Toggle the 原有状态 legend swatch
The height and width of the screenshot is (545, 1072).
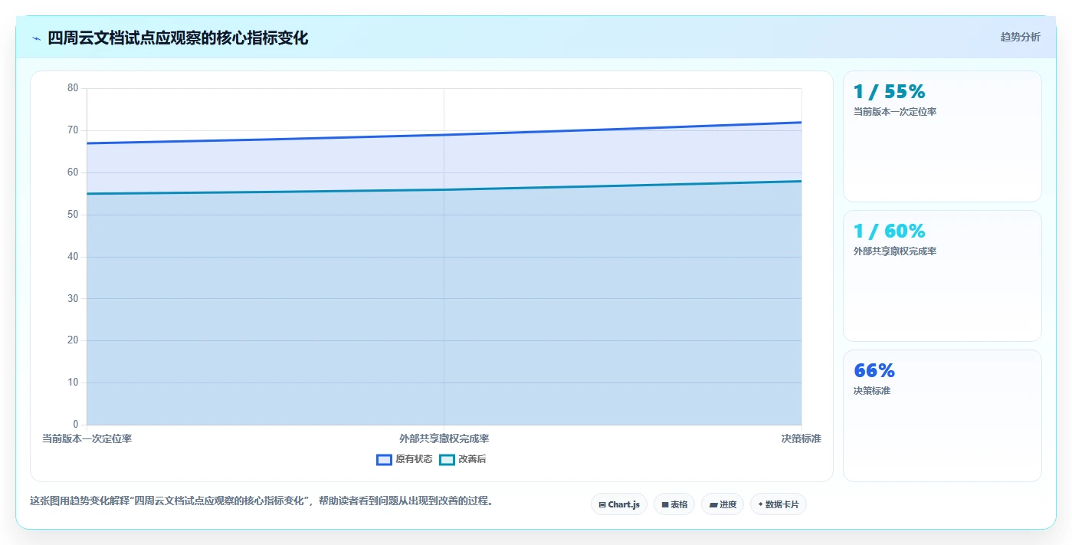pos(384,459)
